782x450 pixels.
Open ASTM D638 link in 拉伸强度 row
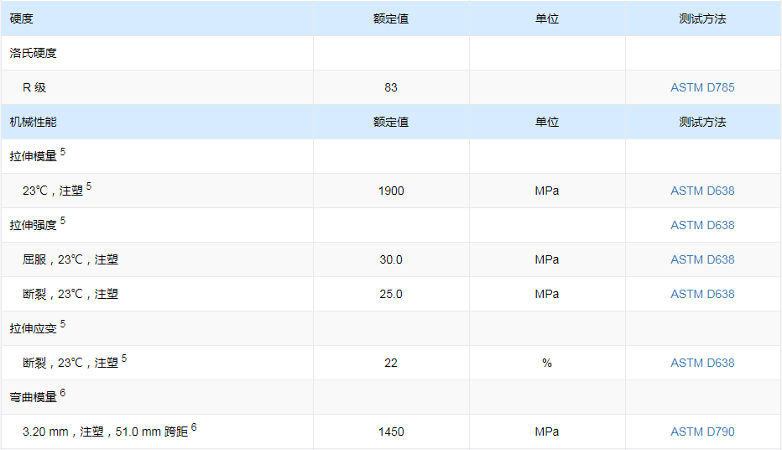tap(702, 225)
